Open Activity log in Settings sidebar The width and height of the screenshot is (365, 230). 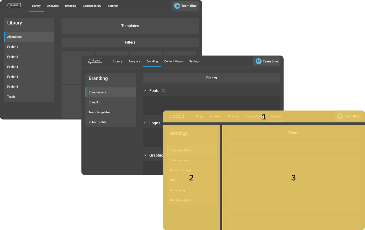tap(192, 190)
